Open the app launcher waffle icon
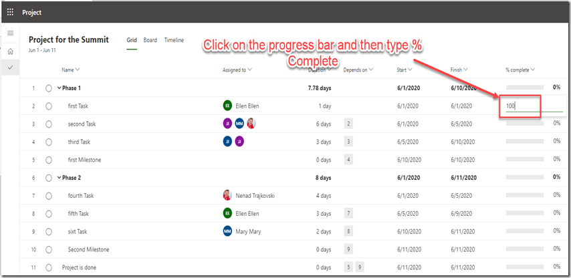The height and width of the screenshot is (278, 571). [10, 12]
